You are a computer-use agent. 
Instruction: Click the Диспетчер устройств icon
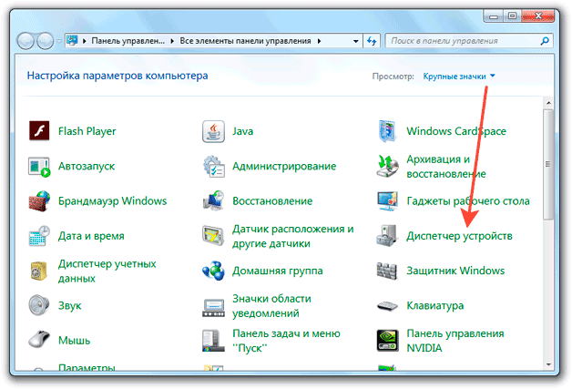[x=387, y=236]
